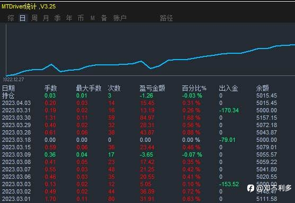This screenshot has width=295, height=203.
Task: Open the 周 weekly tab
Action: pyautogui.click(x=34, y=18)
